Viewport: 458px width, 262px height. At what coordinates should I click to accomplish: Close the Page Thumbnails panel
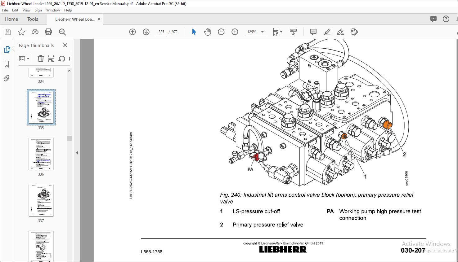point(65,45)
